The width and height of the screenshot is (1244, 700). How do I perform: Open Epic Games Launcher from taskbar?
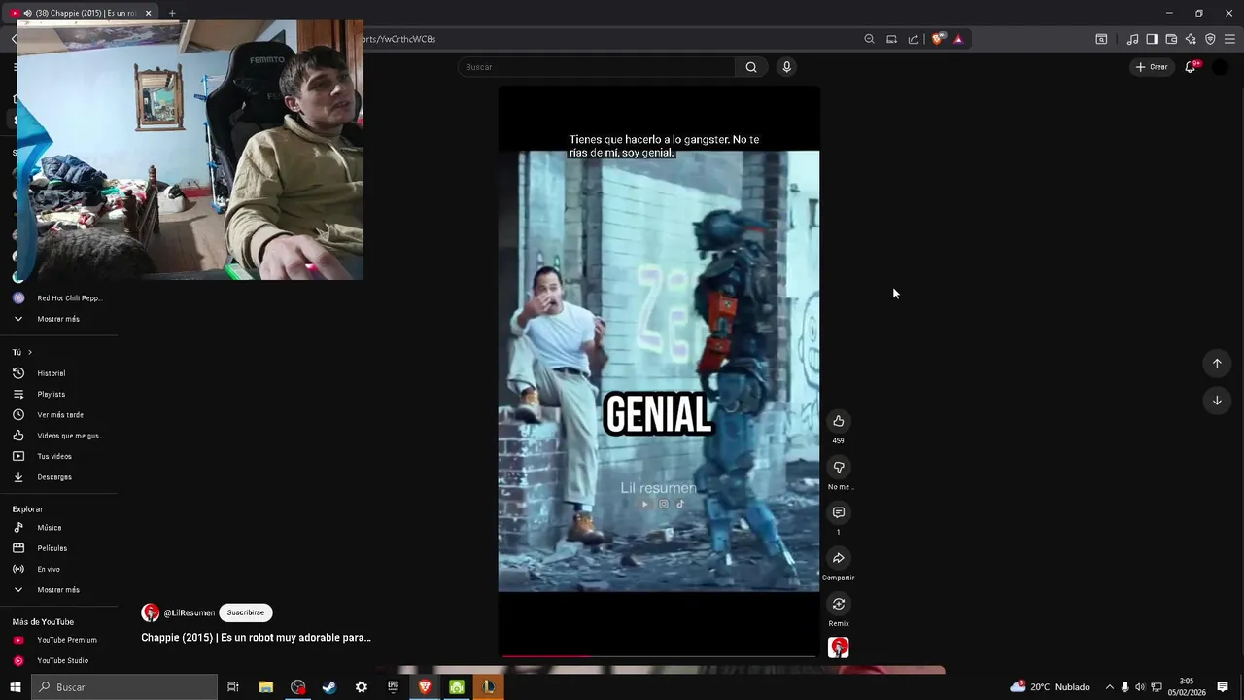(x=393, y=687)
